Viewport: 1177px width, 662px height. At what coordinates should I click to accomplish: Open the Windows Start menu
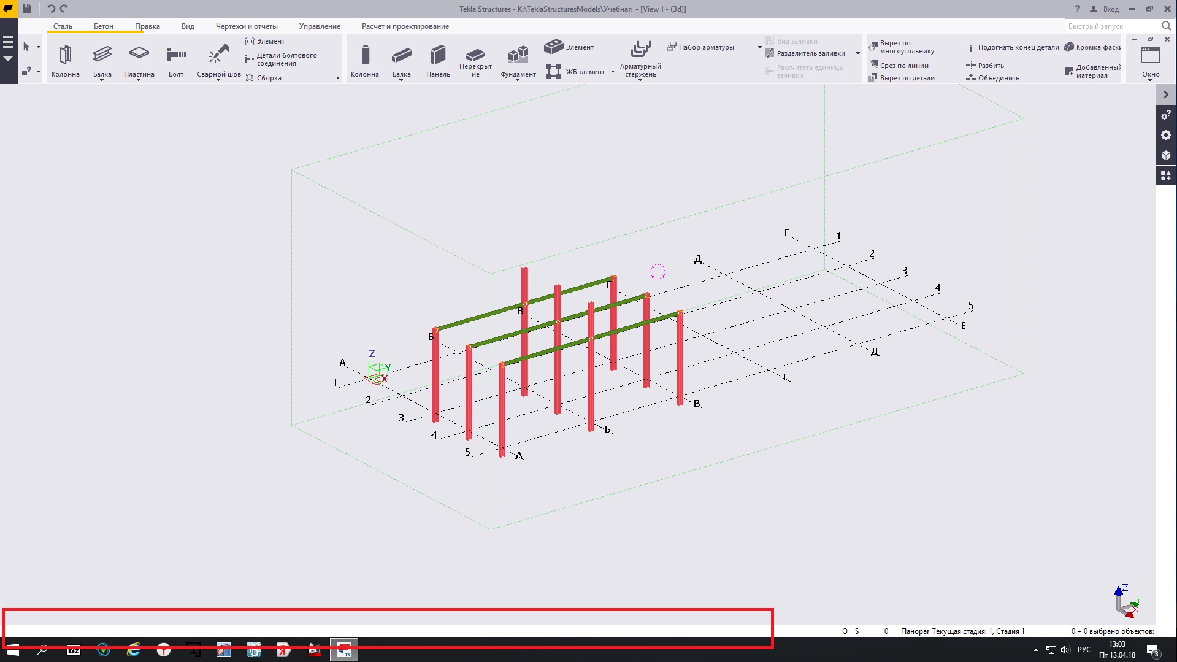click(x=12, y=650)
